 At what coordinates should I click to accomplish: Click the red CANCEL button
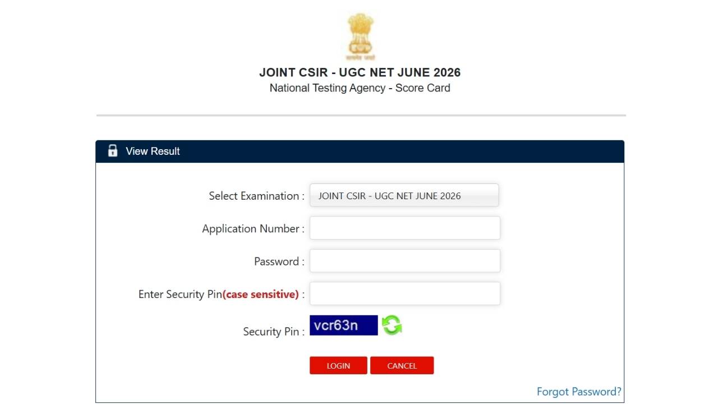point(402,365)
